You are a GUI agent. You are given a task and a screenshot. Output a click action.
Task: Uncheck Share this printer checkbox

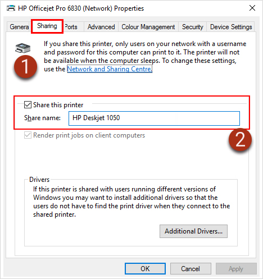(x=28, y=105)
